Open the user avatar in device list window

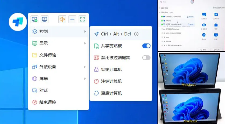pyautogui.click(x=192, y=2)
